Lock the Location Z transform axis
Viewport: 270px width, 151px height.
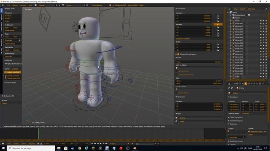click(x=218, y=21)
